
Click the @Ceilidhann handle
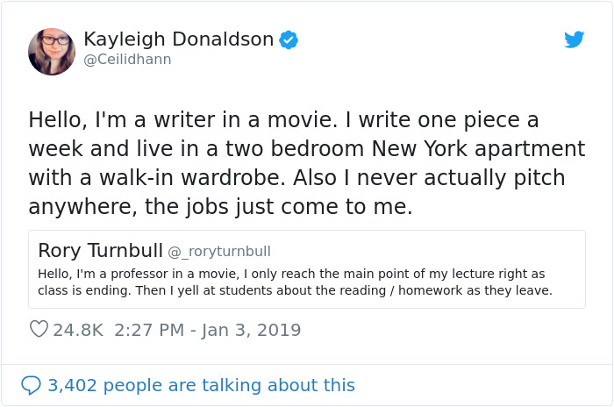point(127,59)
